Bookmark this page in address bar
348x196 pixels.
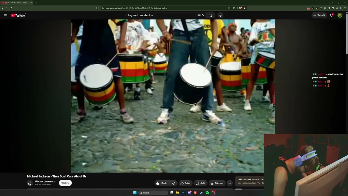point(97,8)
